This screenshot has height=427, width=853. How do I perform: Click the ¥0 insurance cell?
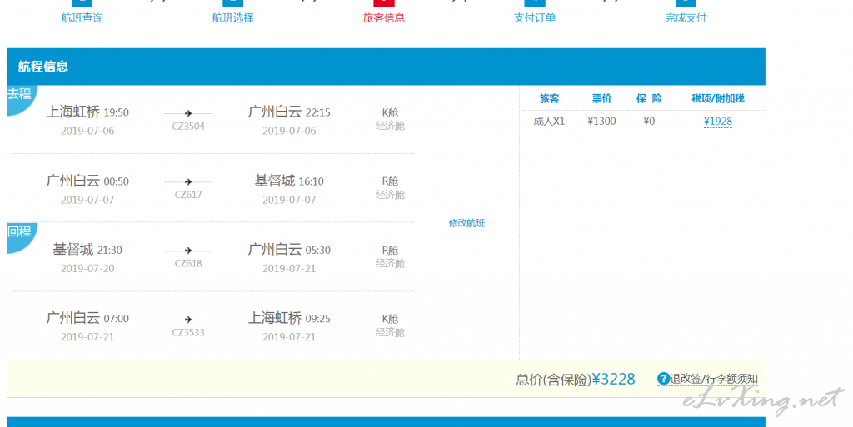[649, 122]
